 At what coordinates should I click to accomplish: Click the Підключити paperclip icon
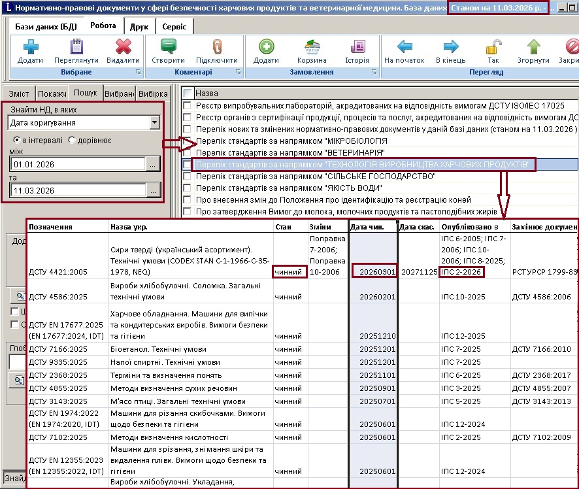pyautogui.click(x=216, y=47)
